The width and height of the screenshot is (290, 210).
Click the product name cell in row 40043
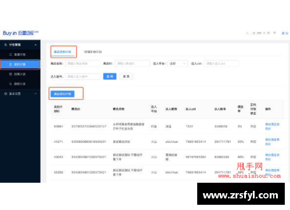tap(128, 157)
